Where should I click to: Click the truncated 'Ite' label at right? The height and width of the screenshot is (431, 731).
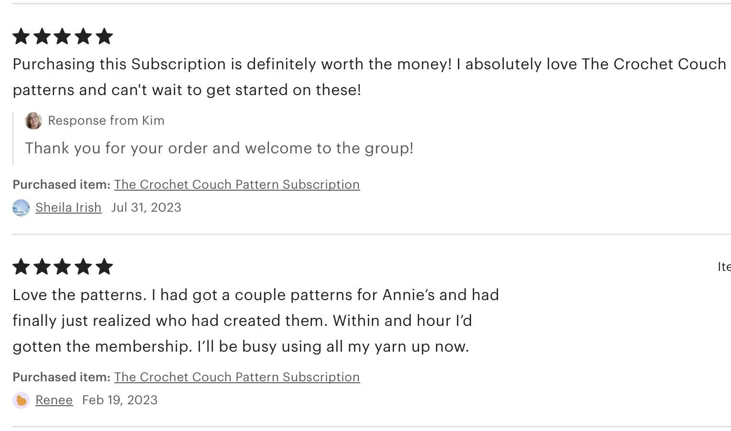[x=724, y=267]
